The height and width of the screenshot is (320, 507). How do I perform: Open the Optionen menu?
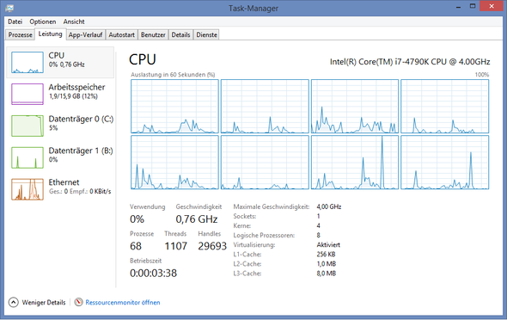coord(43,22)
